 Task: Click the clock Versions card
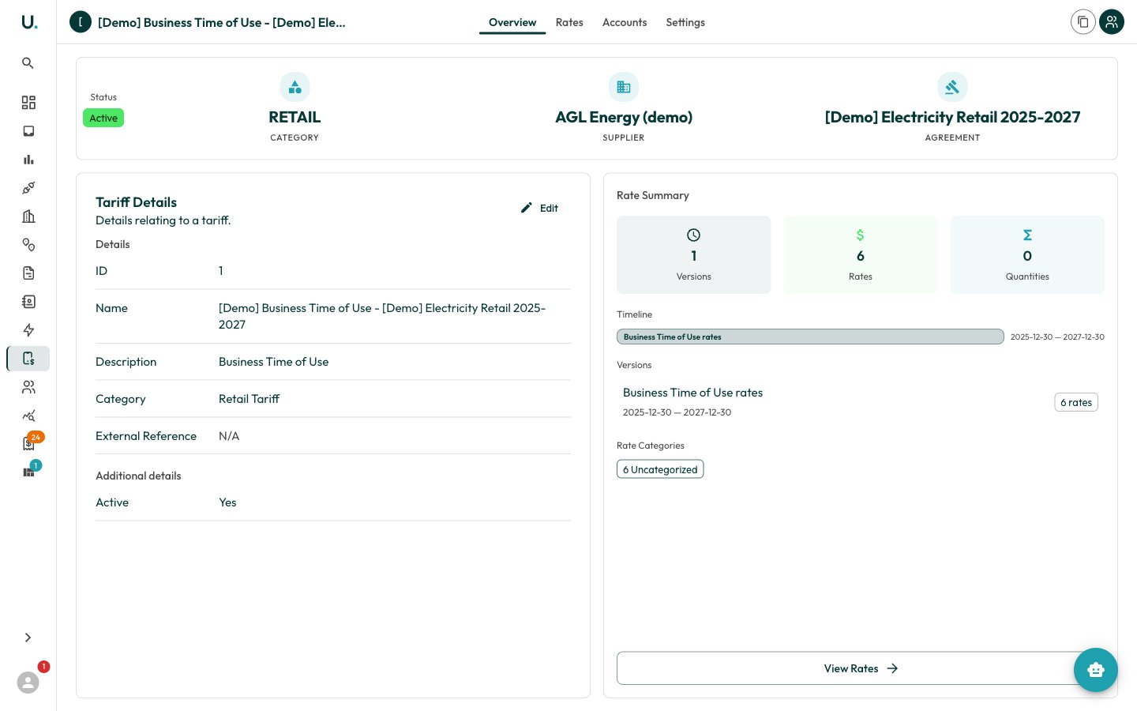pyautogui.click(x=693, y=254)
